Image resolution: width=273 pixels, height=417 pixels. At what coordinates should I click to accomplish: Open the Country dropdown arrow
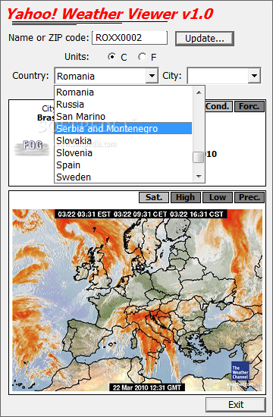(x=152, y=76)
